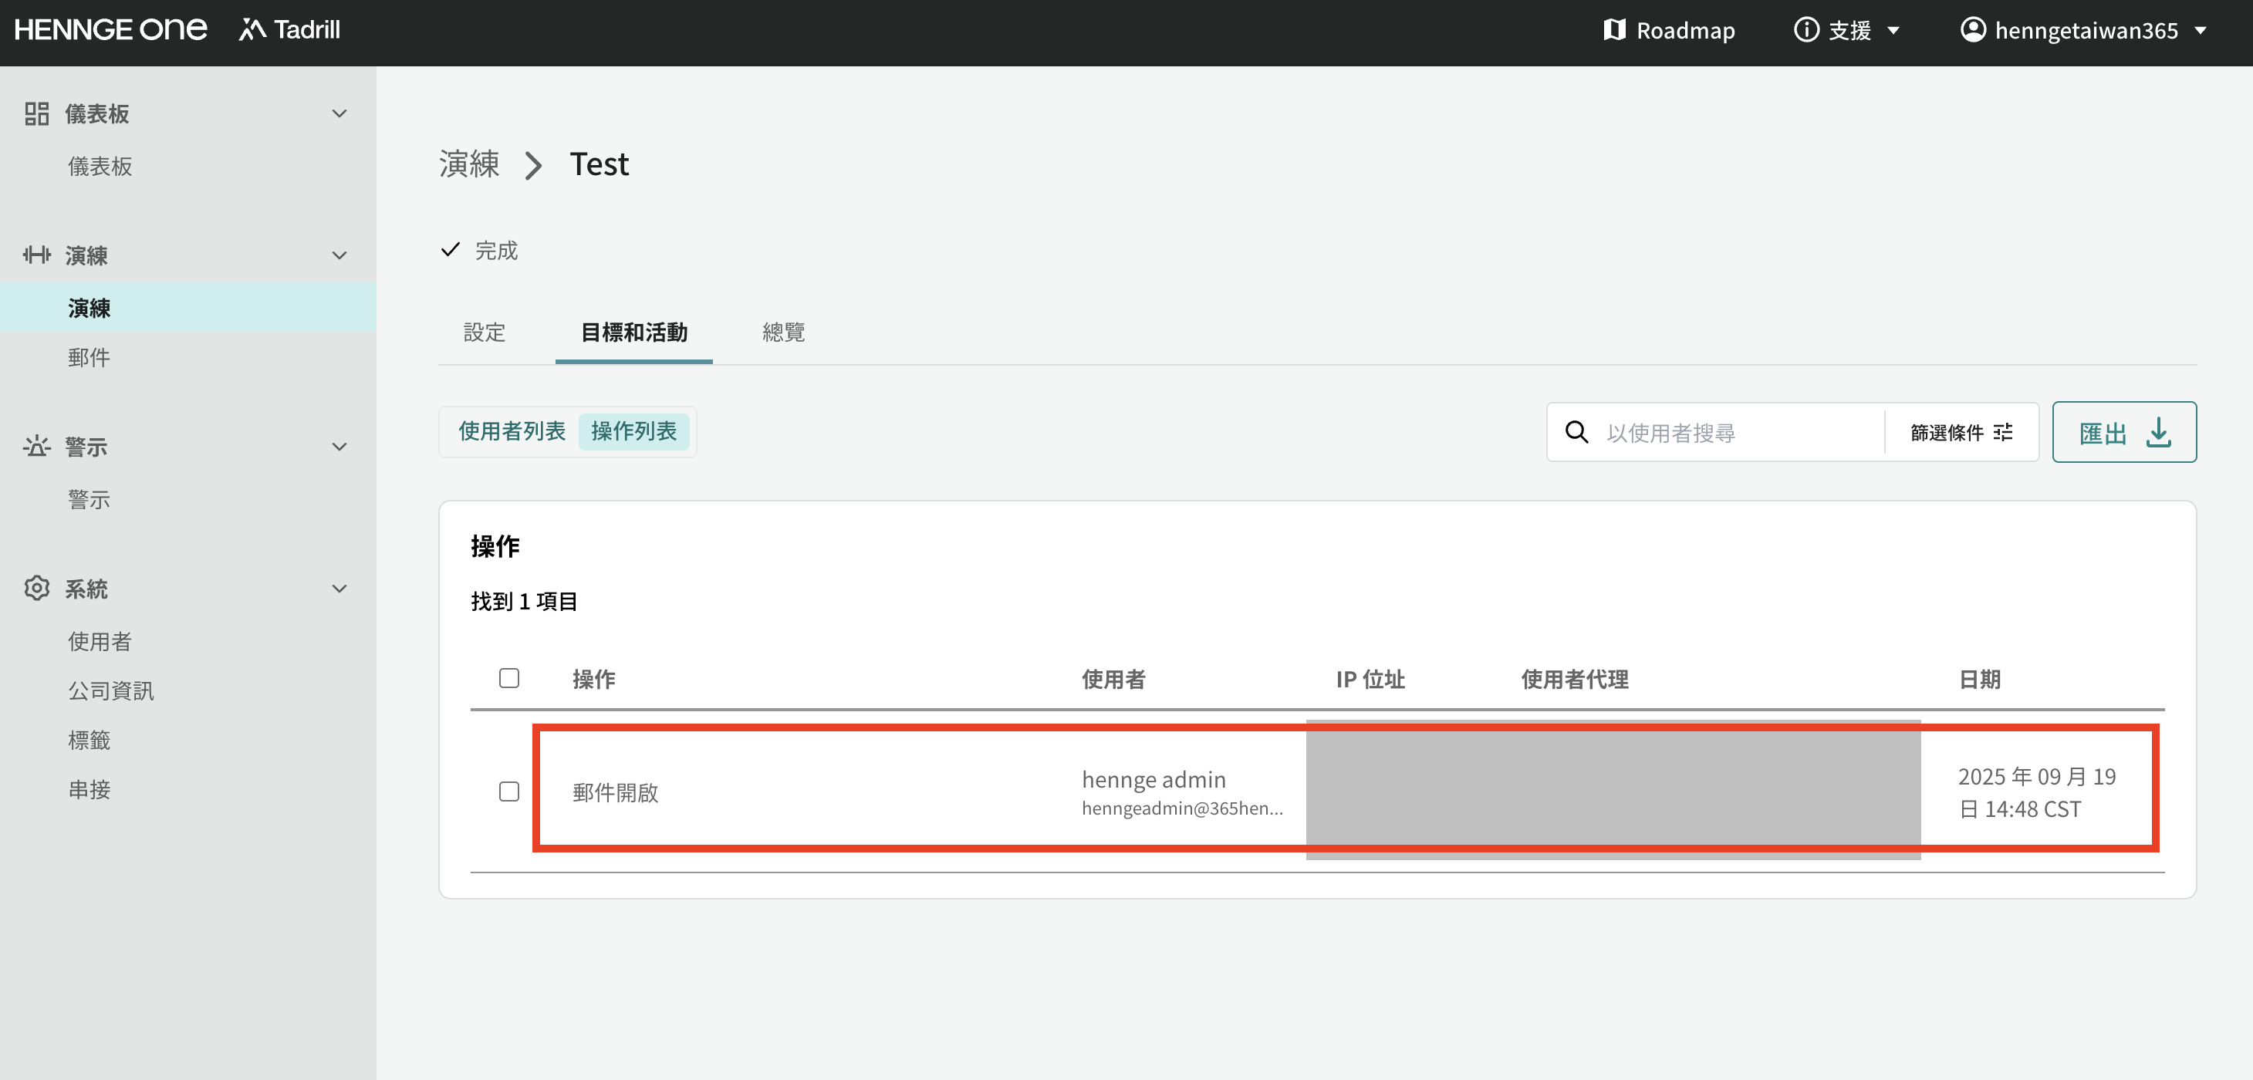The width and height of the screenshot is (2253, 1080).
Task: Toggle the select-all checkbox in table header
Action: [509, 678]
